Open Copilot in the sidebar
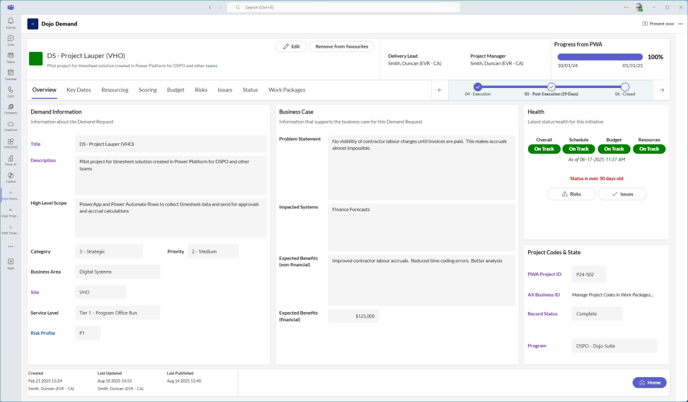Screen dimensions: 688x402 [x=10, y=177]
